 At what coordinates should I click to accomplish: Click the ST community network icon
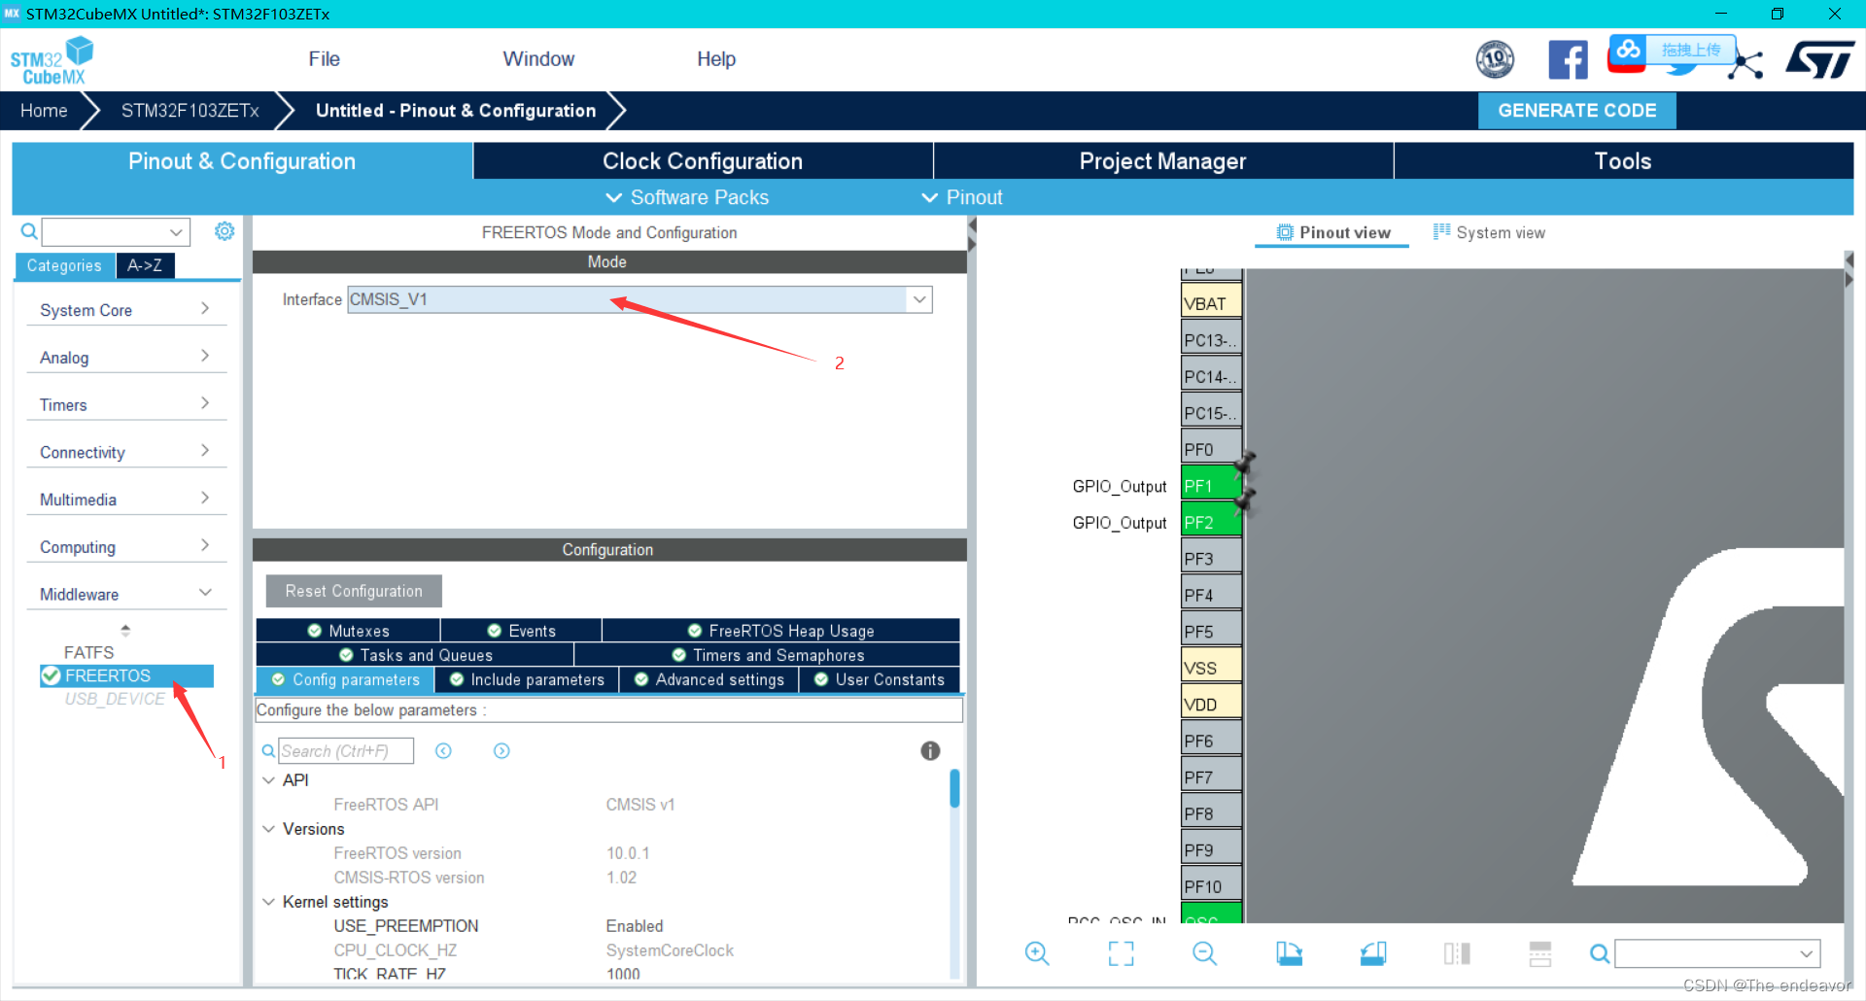(1746, 64)
